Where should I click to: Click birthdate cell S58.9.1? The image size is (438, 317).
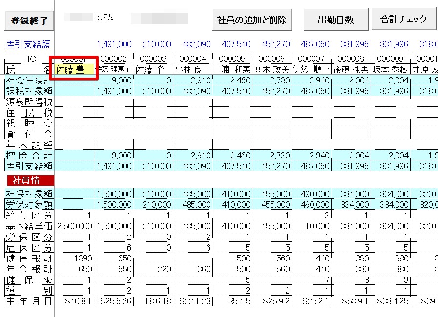tap(351, 301)
